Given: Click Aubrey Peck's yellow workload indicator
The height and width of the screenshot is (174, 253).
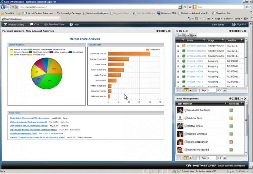Looking at the screenshot, I should tap(231, 118).
